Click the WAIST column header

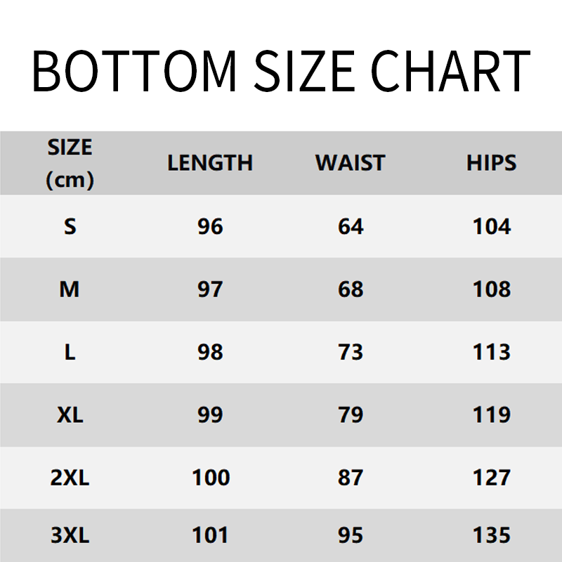350,163
